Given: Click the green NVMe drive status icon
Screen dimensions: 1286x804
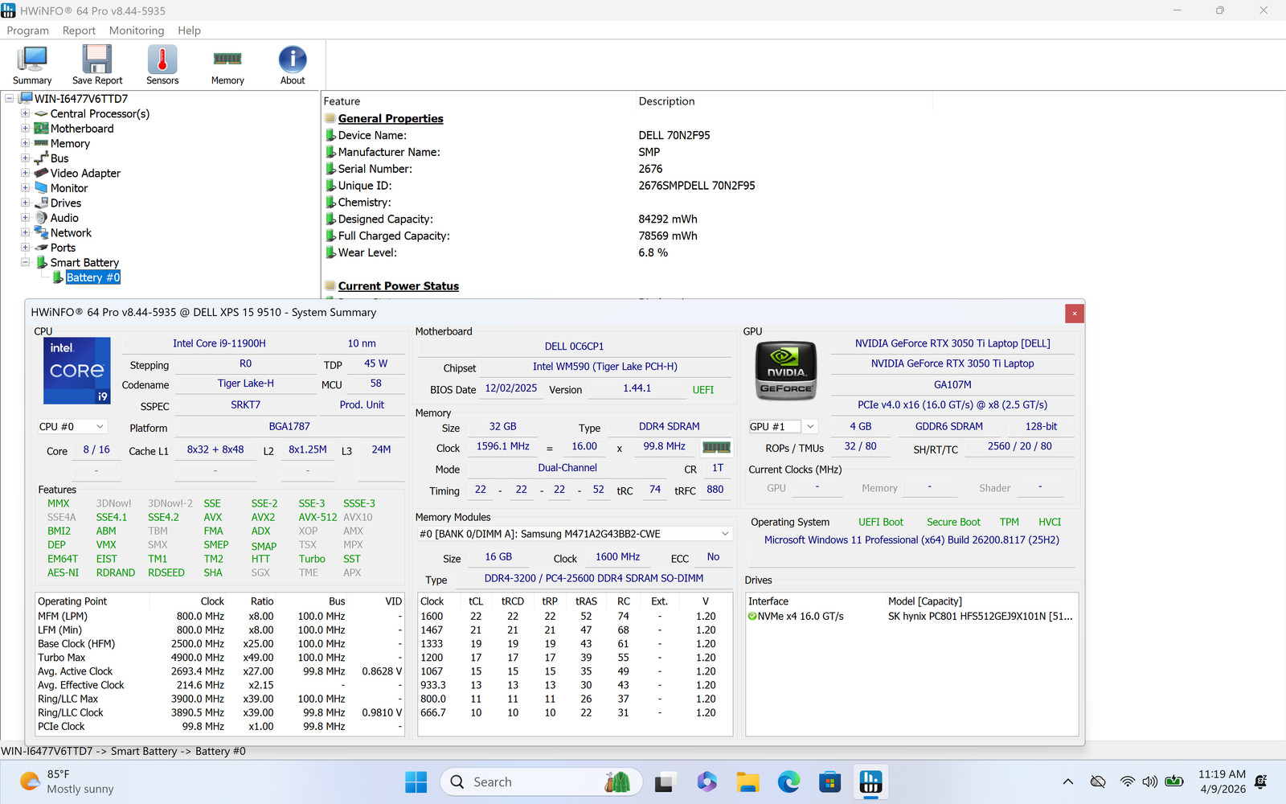Looking at the screenshot, I should pyautogui.click(x=752, y=617).
